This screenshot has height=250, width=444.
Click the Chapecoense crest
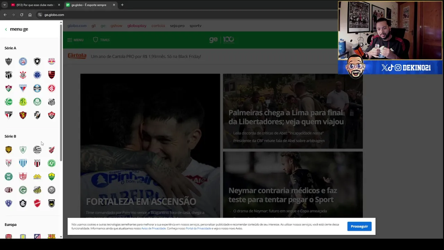pos(51,163)
